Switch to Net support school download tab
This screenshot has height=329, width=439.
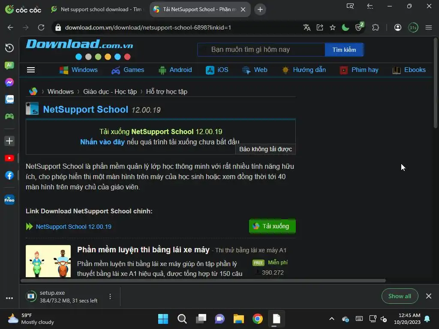coord(96,9)
